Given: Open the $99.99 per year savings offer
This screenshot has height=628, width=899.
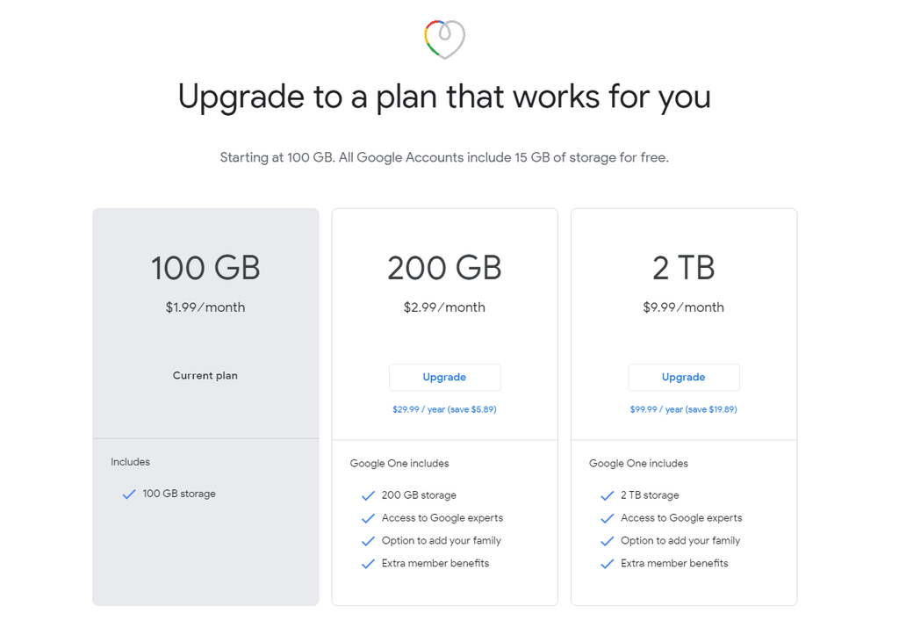Looking at the screenshot, I should 683,408.
